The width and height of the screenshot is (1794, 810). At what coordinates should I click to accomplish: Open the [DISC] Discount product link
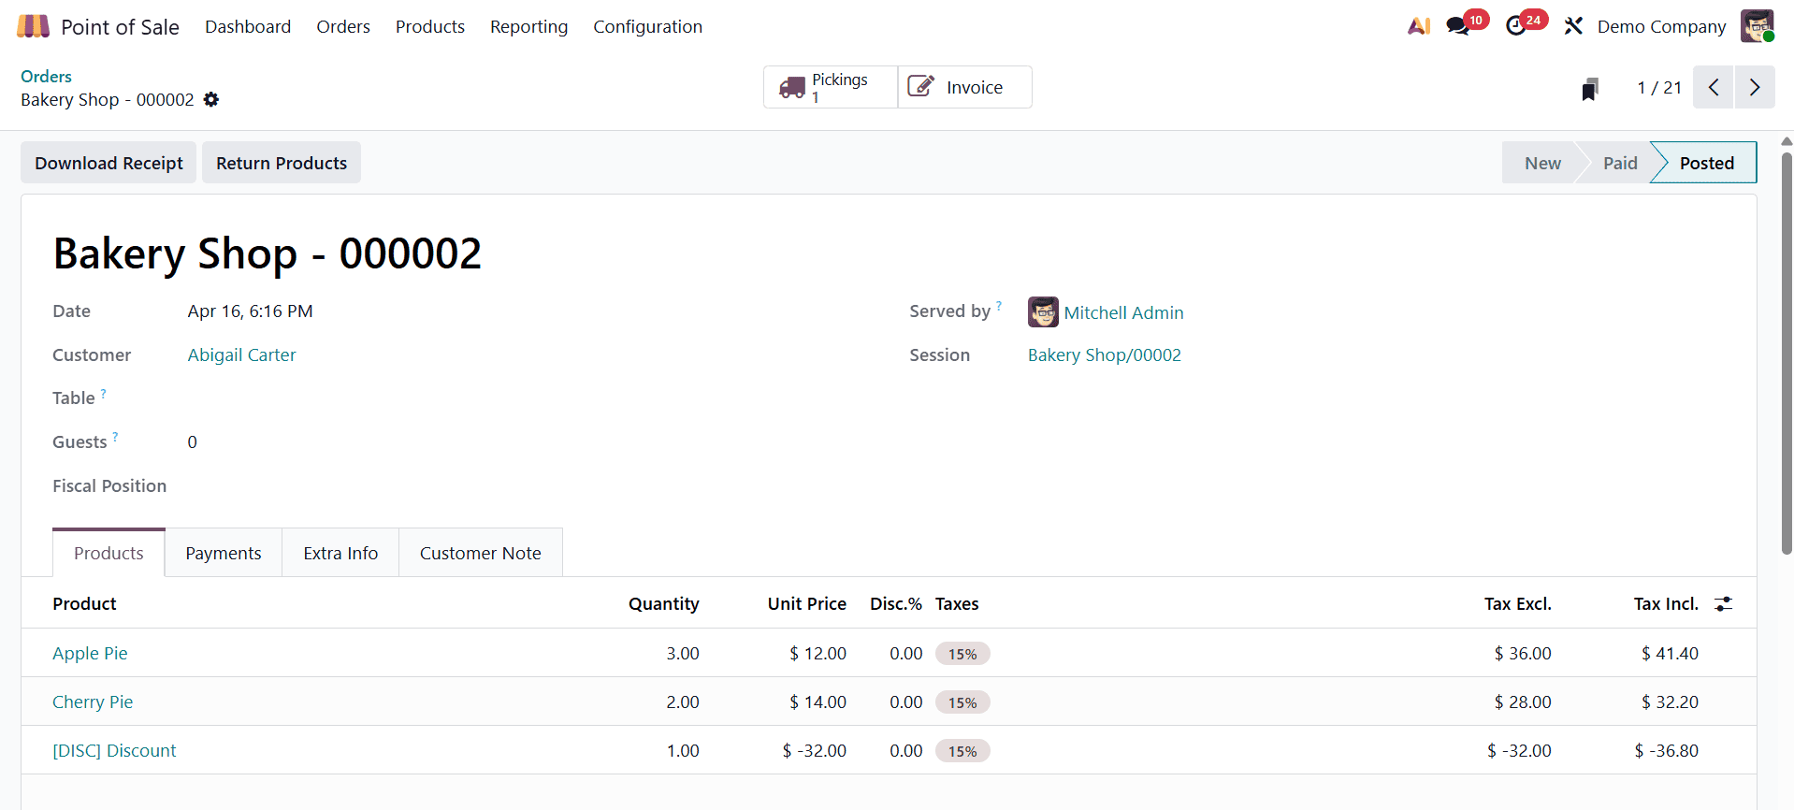coord(114,750)
